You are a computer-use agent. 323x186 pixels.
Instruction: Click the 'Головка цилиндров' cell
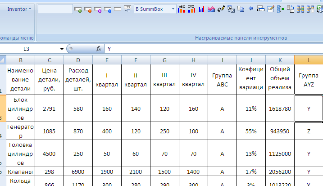21,154
